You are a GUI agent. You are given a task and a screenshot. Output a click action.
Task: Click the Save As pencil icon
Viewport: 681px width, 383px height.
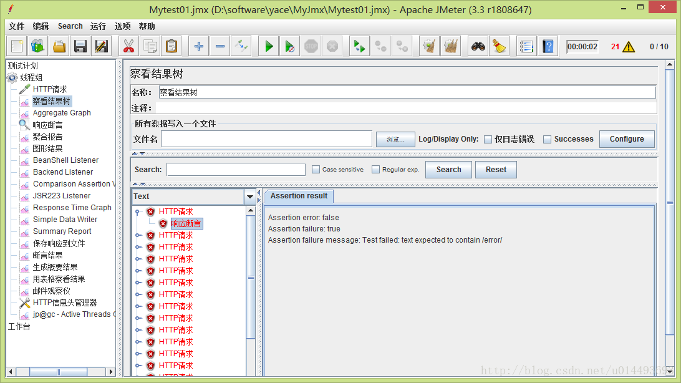(x=102, y=46)
